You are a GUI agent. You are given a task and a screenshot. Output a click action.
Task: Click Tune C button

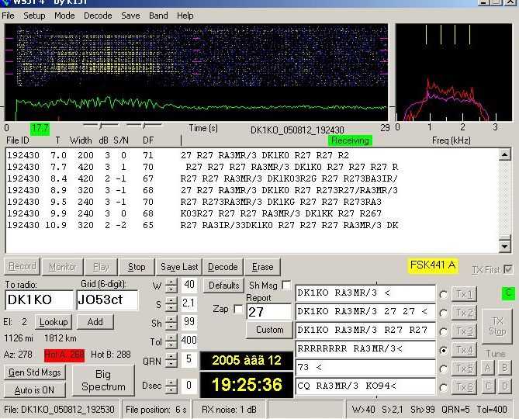tap(488, 386)
